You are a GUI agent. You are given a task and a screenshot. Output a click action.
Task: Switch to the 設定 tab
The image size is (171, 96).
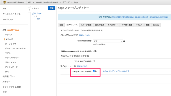61,25
